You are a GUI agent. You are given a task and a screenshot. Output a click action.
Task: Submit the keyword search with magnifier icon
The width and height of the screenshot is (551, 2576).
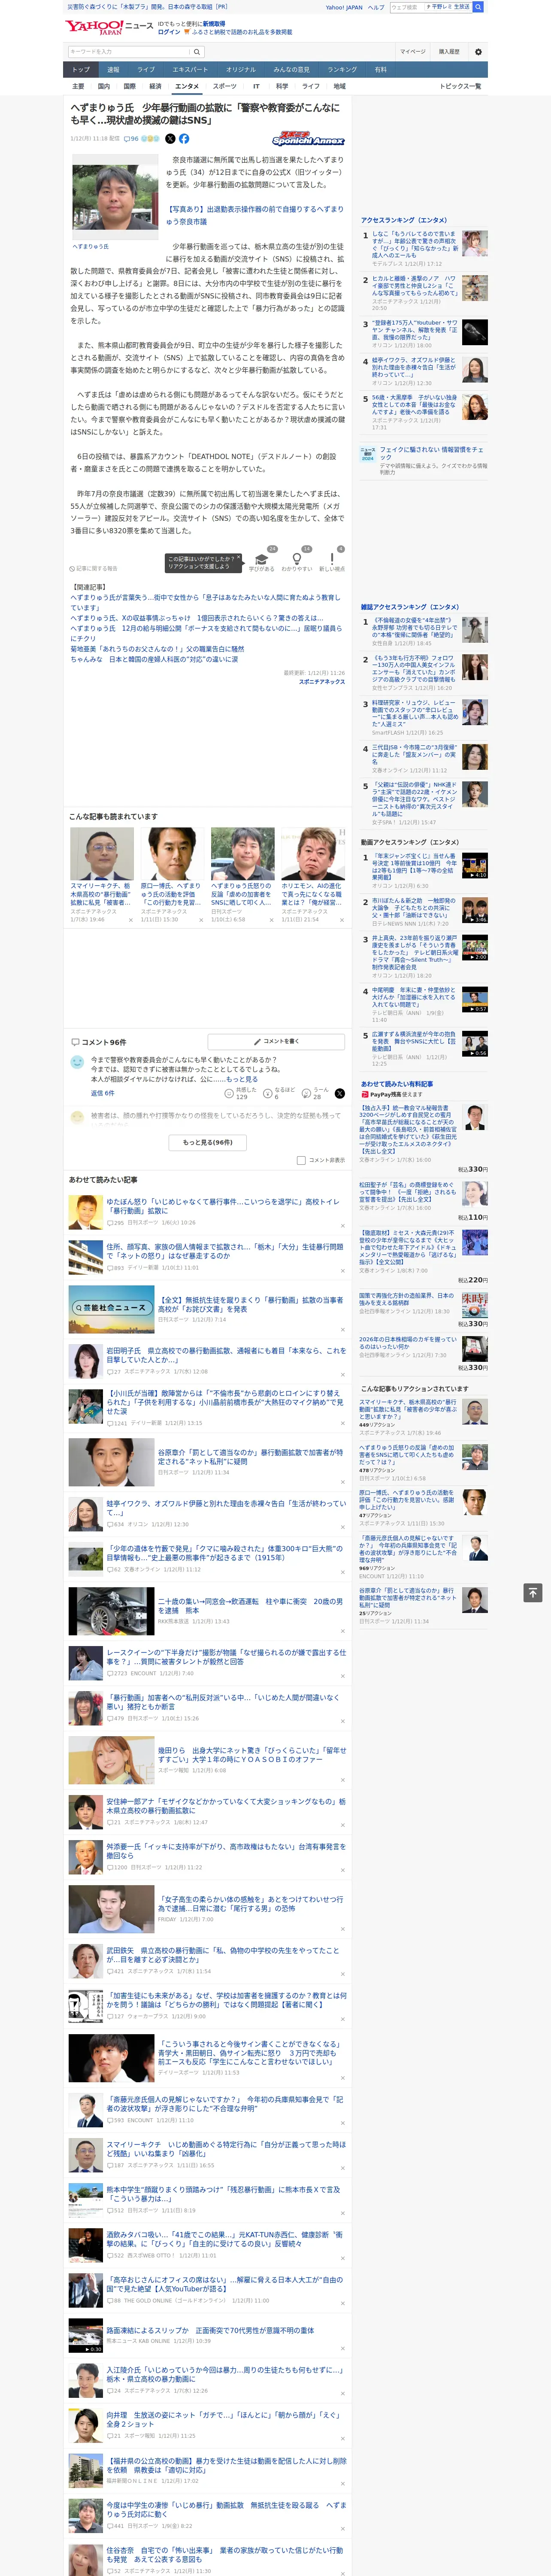coord(196,51)
